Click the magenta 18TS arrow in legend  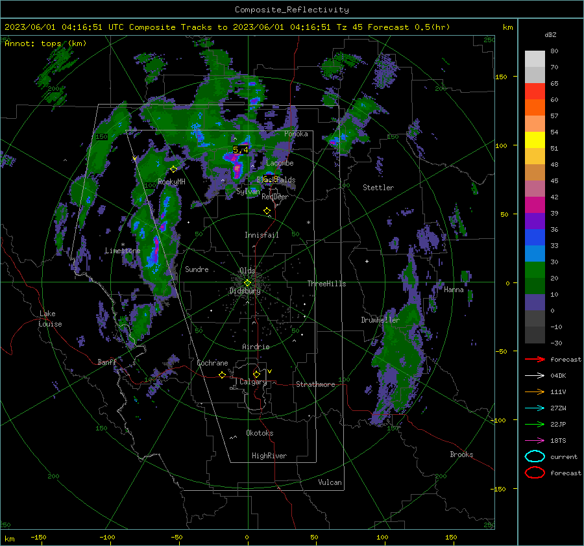535,441
